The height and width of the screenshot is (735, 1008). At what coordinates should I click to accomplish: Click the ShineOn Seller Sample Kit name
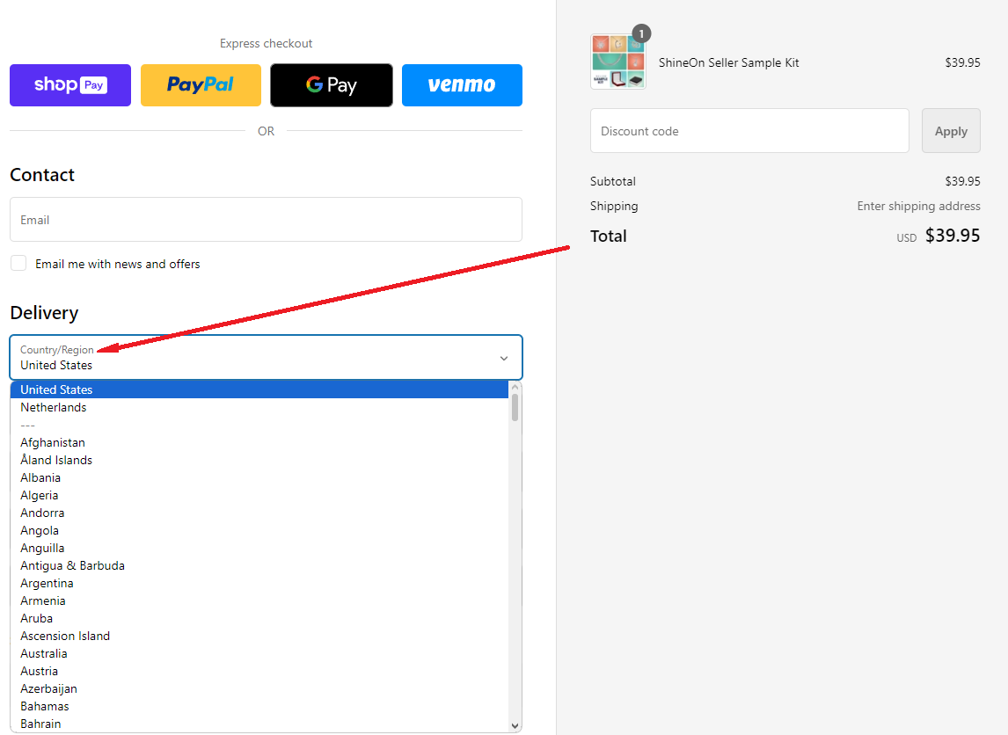(728, 62)
